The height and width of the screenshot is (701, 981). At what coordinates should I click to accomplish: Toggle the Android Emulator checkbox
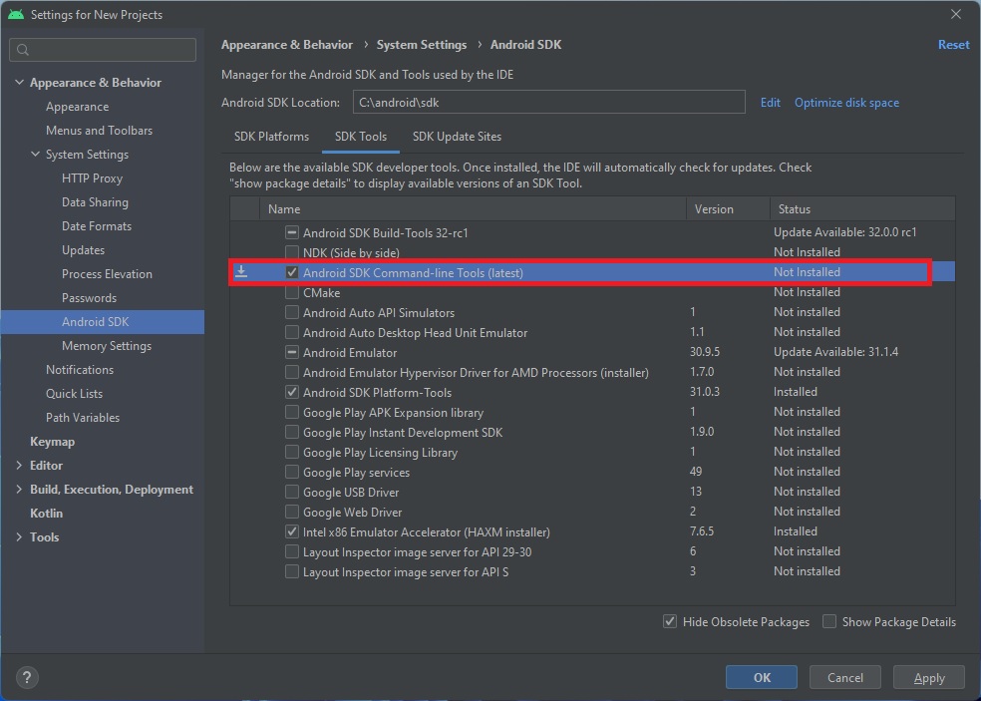pyautogui.click(x=291, y=352)
